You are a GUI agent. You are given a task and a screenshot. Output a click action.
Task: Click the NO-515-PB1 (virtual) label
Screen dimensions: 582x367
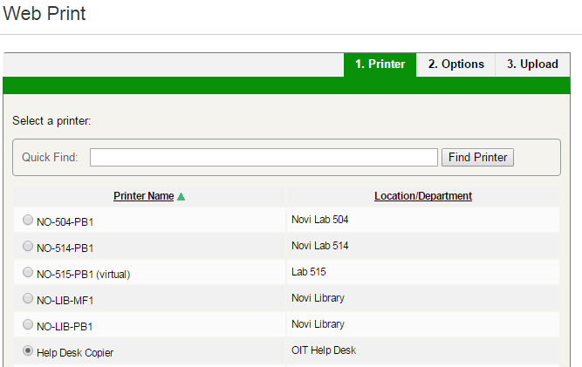click(x=84, y=275)
